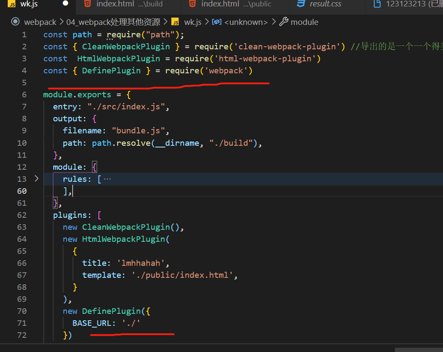Select <unknown> symbol in breadcrumb
This screenshot has height=352, width=443.
click(x=246, y=22)
